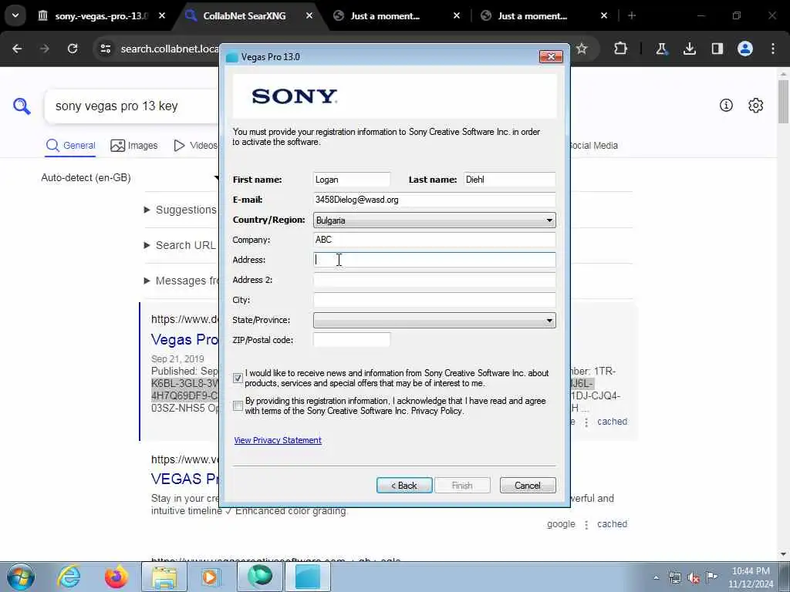Click the browser forward arrow icon
Screen dimensions: 790x592
click(x=45, y=49)
